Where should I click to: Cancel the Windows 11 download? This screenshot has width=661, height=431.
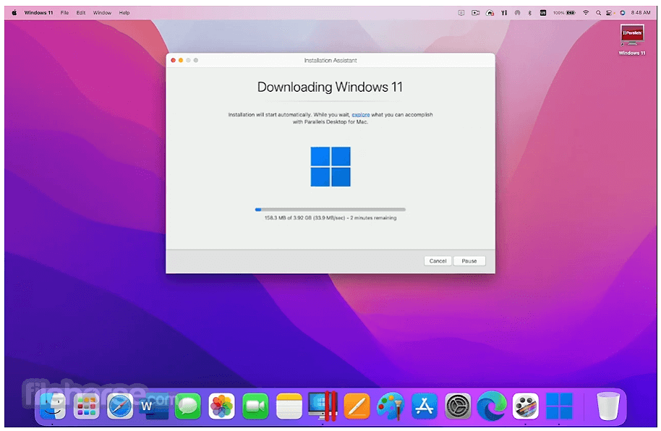coord(438,261)
